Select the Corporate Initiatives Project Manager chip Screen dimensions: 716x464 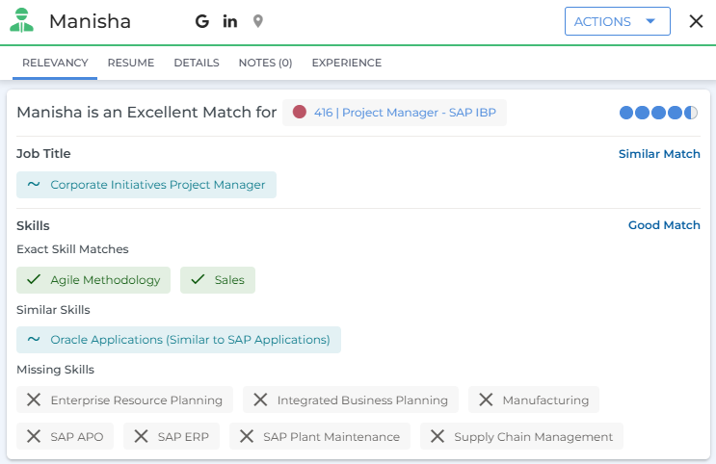(146, 185)
